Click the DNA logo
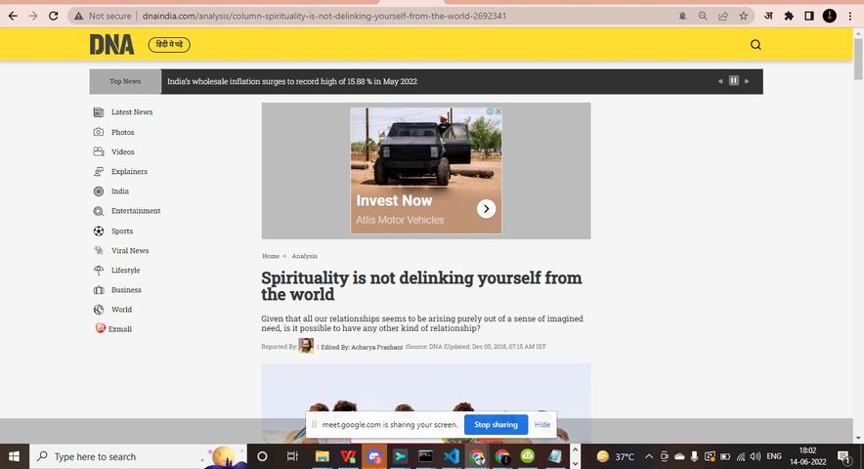 pyautogui.click(x=111, y=45)
